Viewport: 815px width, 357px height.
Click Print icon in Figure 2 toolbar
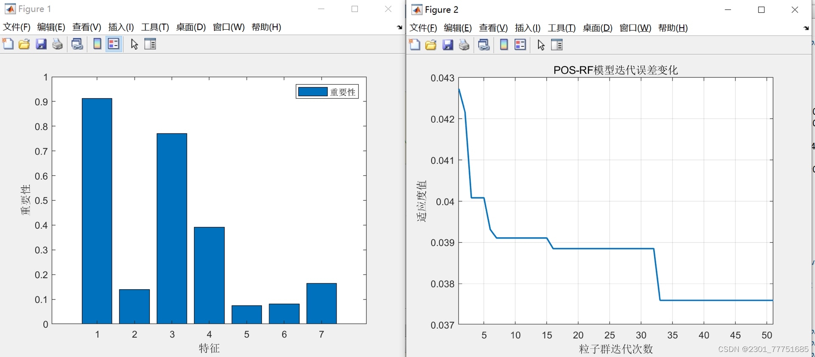(x=464, y=45)
